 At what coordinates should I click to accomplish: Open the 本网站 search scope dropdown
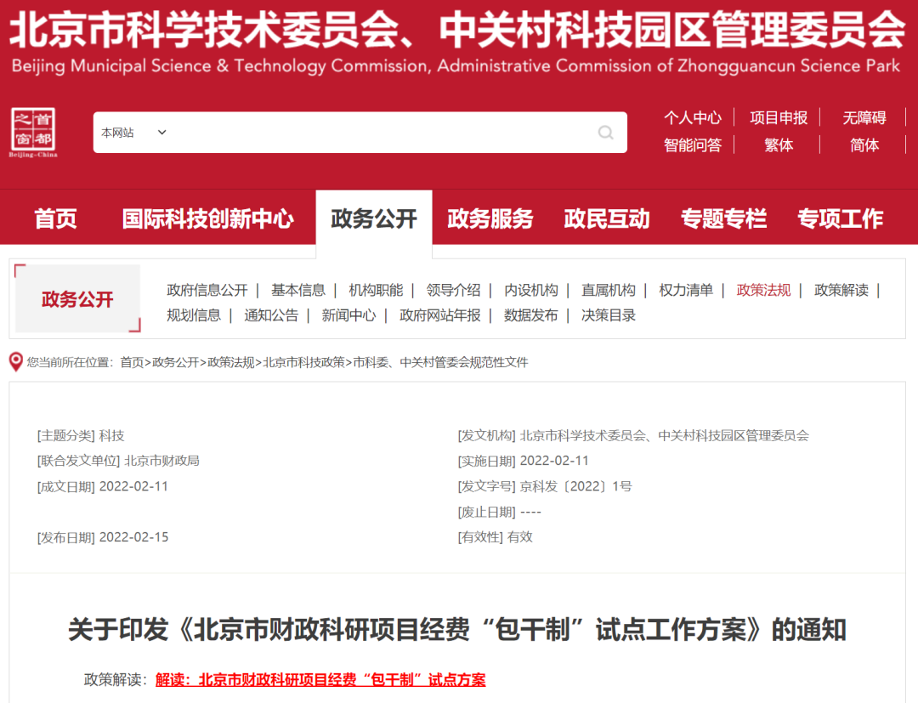coord(134,133)
